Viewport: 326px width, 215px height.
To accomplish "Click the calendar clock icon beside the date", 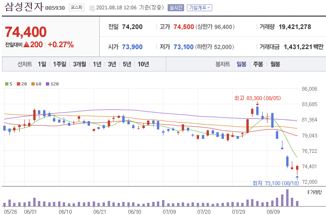I will click(92, 8).
